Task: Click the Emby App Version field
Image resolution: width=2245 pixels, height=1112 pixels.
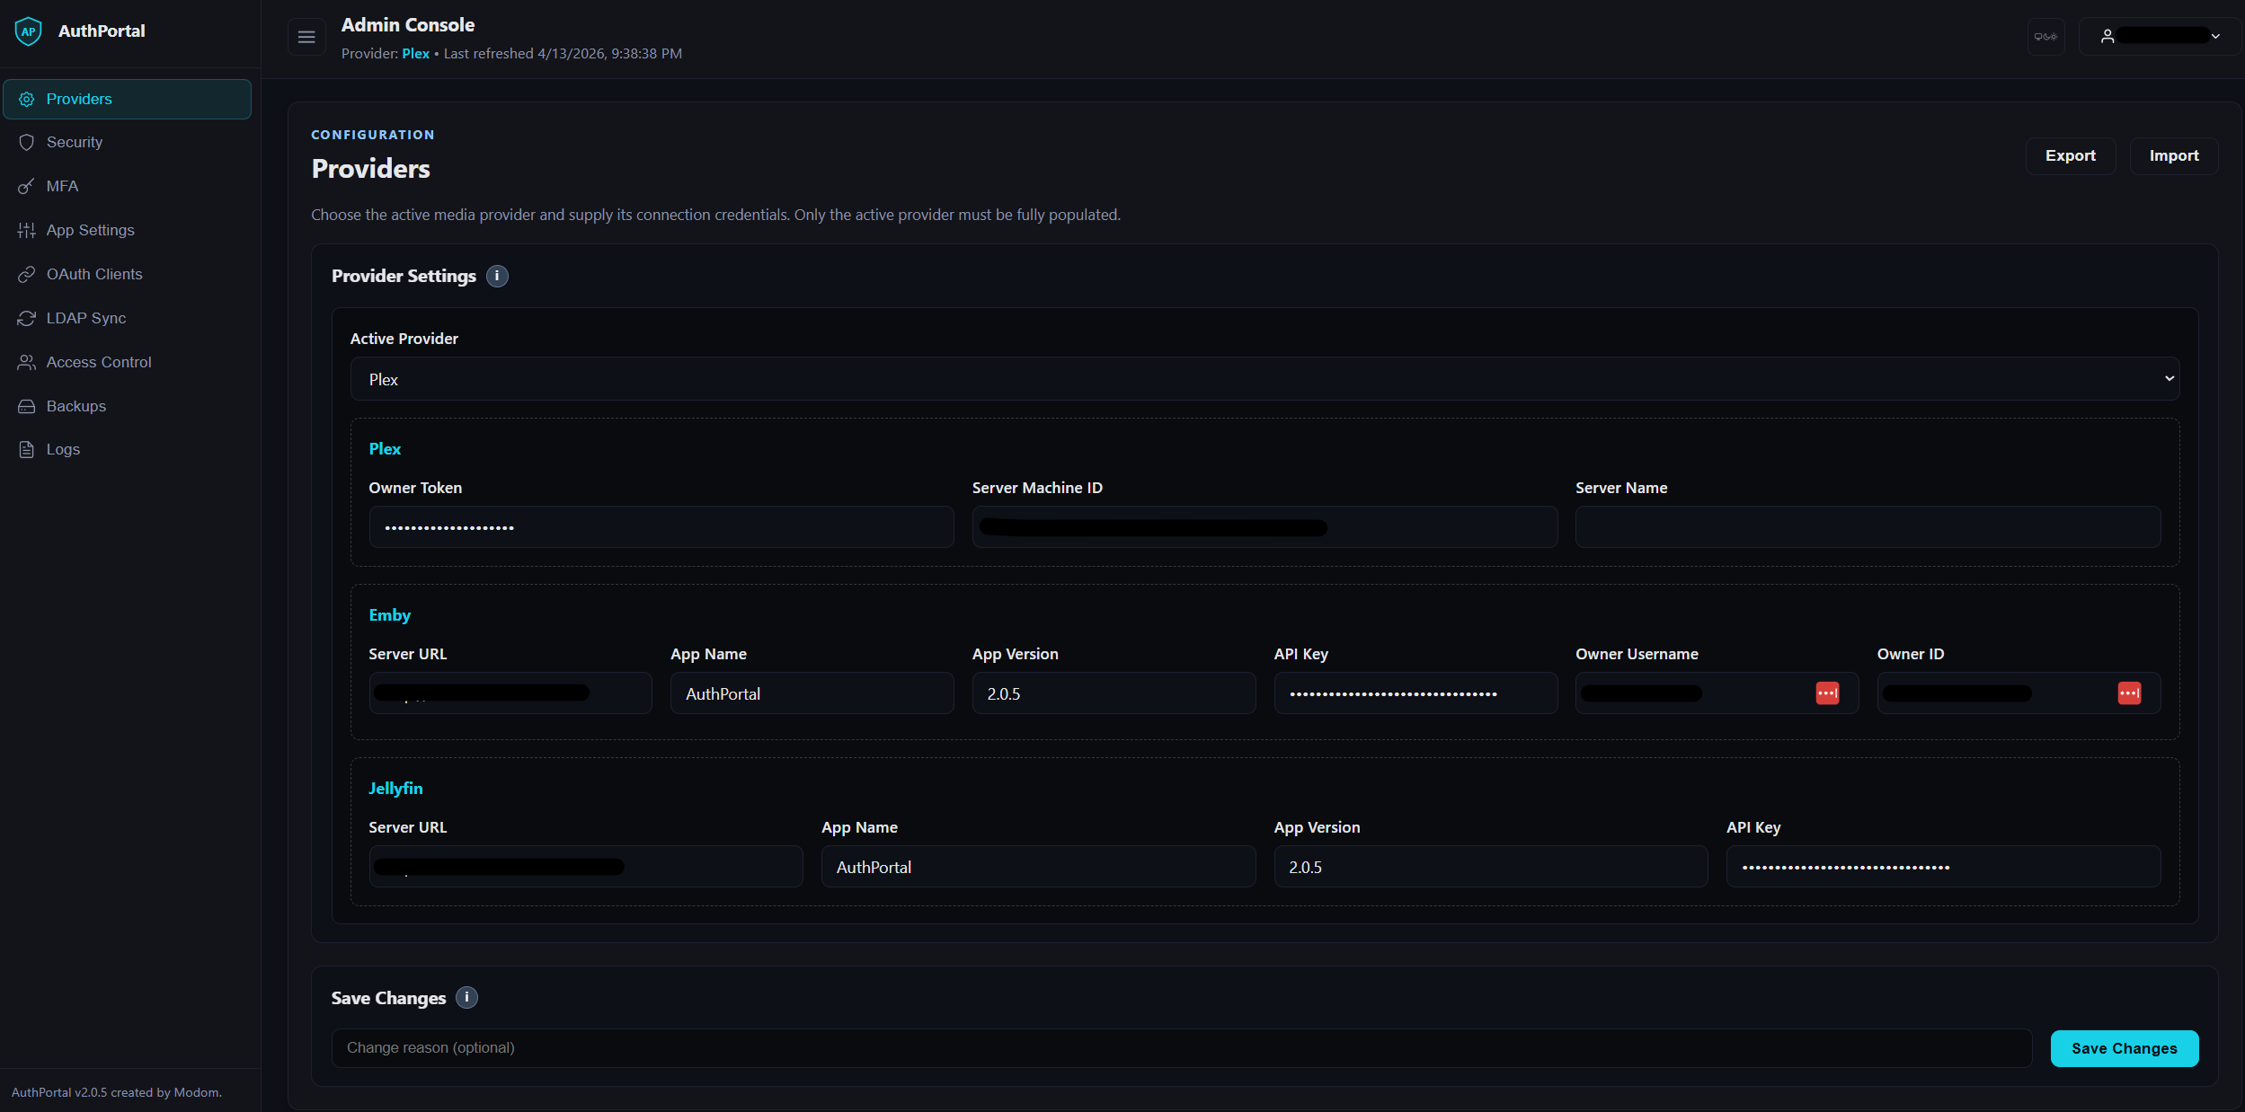Action: [x=1114, y=693]
